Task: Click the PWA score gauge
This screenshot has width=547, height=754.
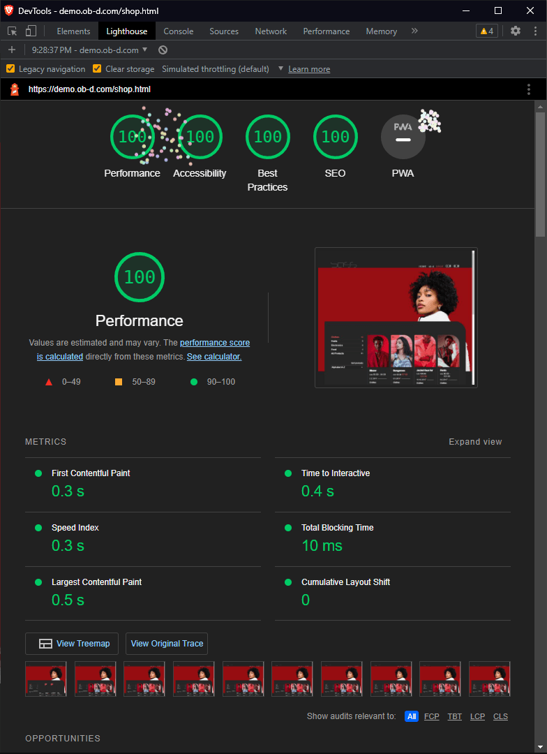Action: pos(403,137)
